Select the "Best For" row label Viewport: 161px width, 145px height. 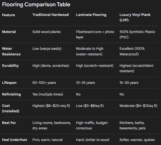coord(9,123)
